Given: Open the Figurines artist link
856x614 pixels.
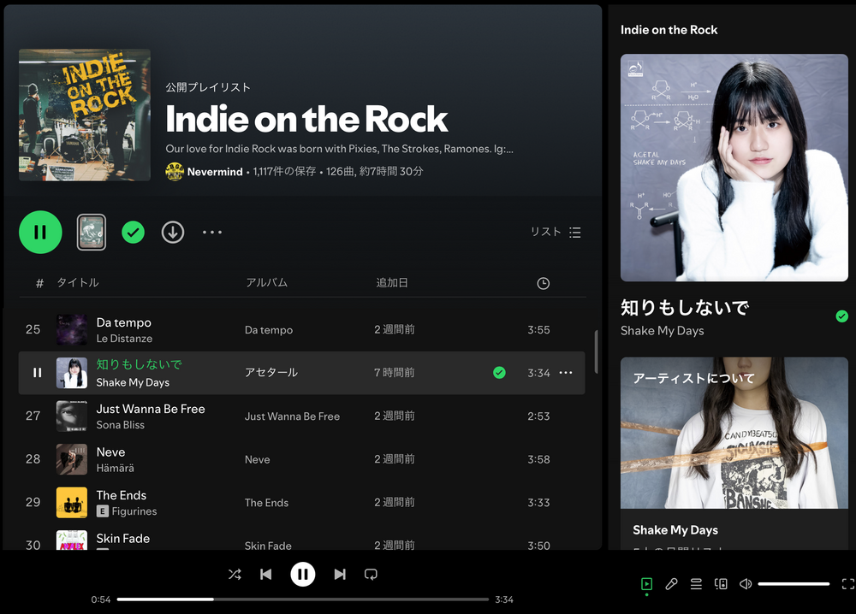Looking at the screenshot, I should pos(134,511).
